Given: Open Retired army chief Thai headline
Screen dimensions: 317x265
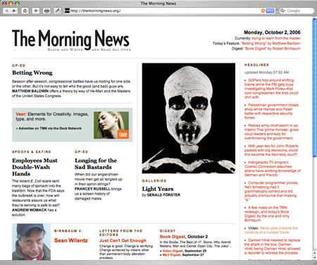Looking at the screenshot, I should coord(271,132).
